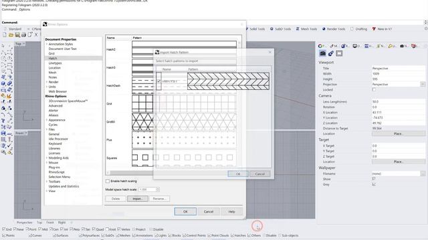The width and height of the screenshot is (428, 240).
Task: Open the New in V7 toolbar tab
Action: click(x=382, y=29)
